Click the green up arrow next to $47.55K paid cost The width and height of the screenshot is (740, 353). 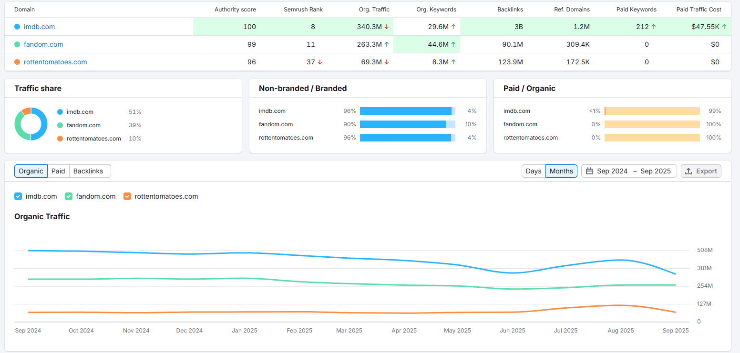pos(724,27)
